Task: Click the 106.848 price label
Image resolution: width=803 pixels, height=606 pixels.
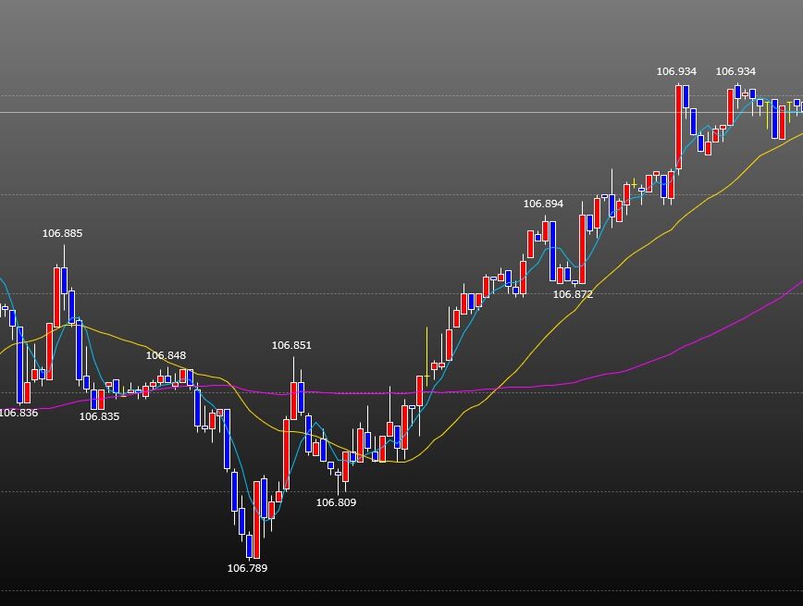Action: point(166,355)
